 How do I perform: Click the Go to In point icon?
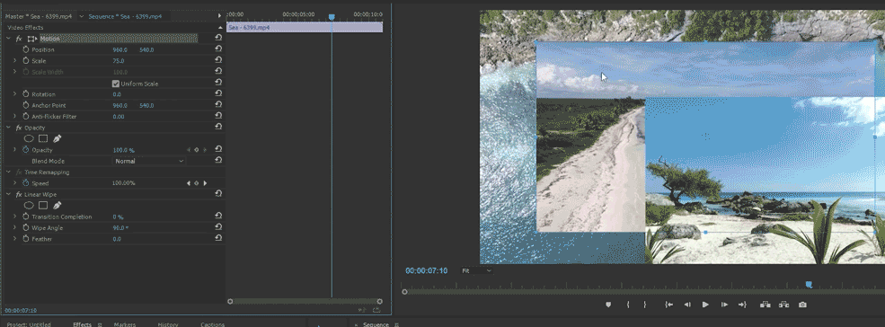click(668, 305)
